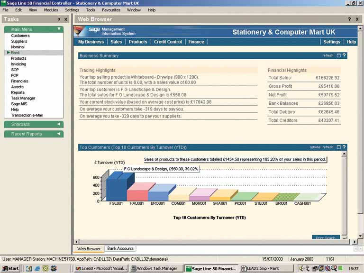364x273 pixels.
Task: Open help for the Web Browser pane
Action: click(349, 19)
